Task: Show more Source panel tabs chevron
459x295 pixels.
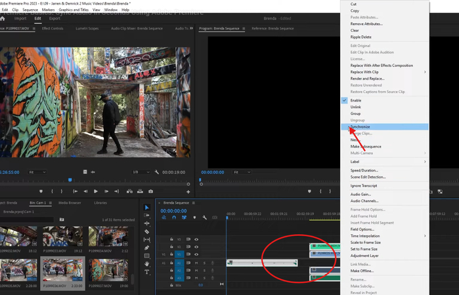Action: (x=191, y=28)
